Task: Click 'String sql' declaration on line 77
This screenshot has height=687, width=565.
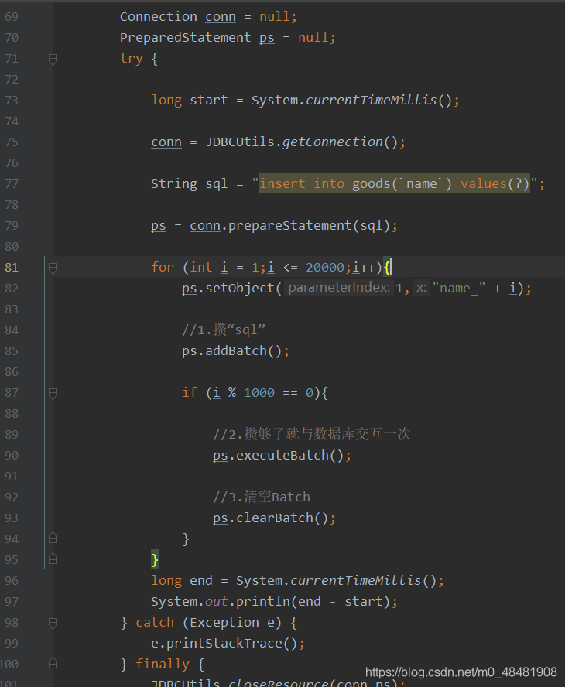Action: click(x=190, y=183)
